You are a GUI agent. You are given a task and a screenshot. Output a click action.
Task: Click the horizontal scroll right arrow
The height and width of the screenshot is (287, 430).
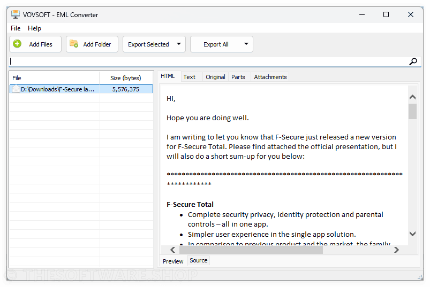396,250
